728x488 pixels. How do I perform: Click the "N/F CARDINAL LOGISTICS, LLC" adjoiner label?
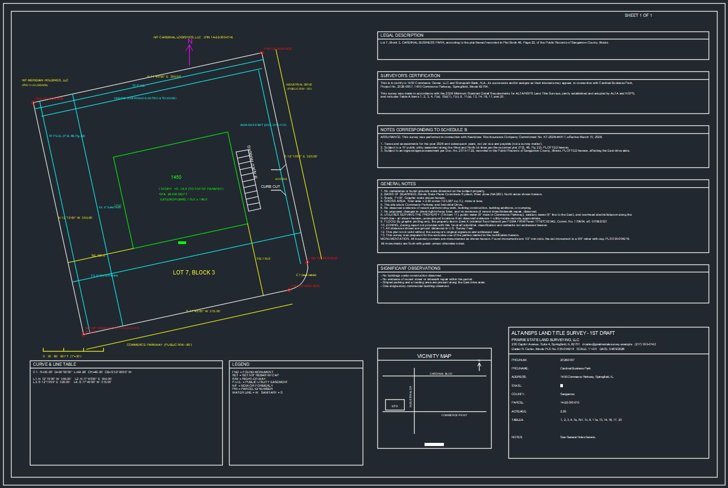(x=177, y=37)
